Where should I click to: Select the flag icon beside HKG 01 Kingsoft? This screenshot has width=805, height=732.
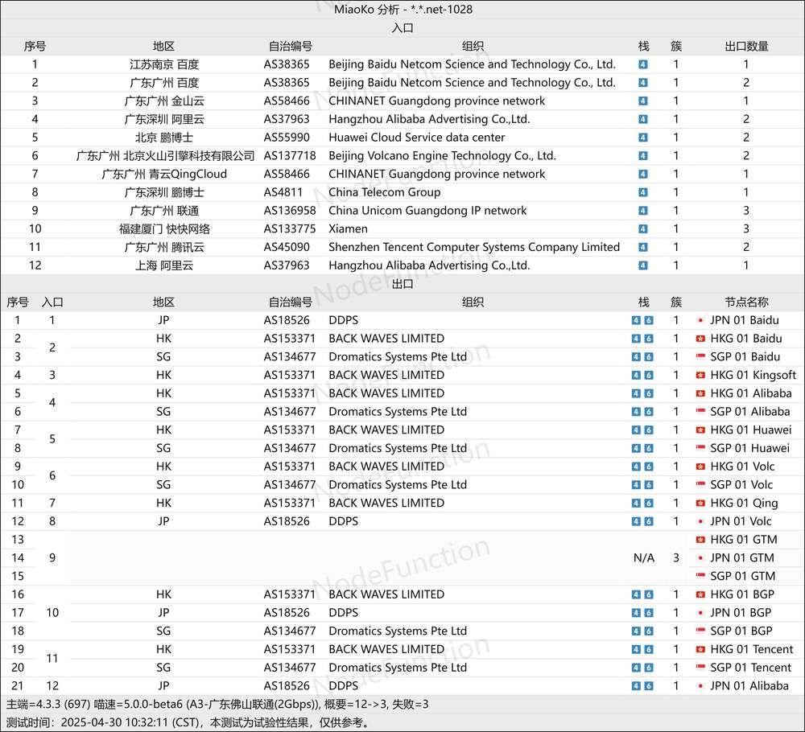(x=700, y=375)
